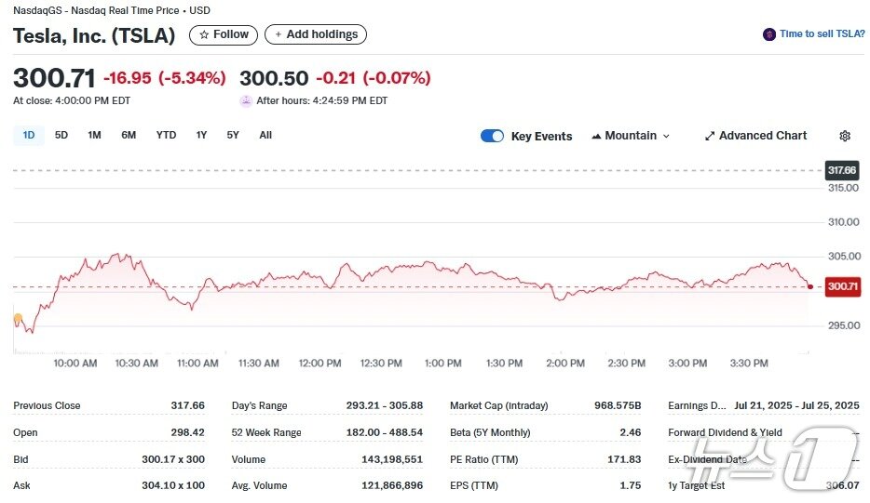Click the after hours moon icon
870x503 pixels.
click(x=246, y=100)
